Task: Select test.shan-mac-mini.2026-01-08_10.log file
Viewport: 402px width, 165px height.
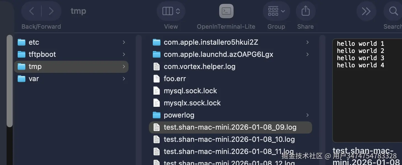Action: [x=229, y=139]
